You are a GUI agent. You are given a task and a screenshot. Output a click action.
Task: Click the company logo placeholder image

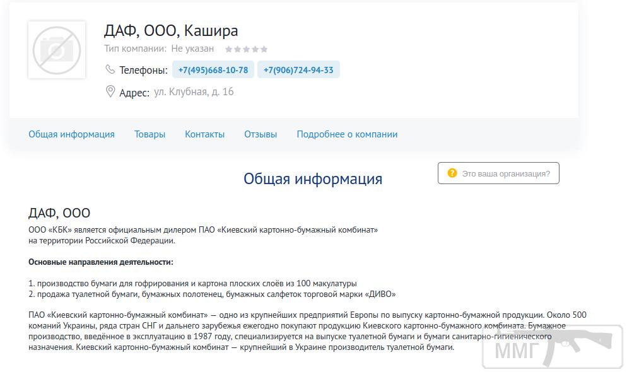coord(57,50)
